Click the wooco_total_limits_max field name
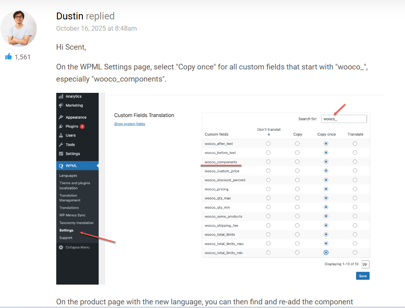The width and height of the screenshot is (405, 308). click(224, 244)
